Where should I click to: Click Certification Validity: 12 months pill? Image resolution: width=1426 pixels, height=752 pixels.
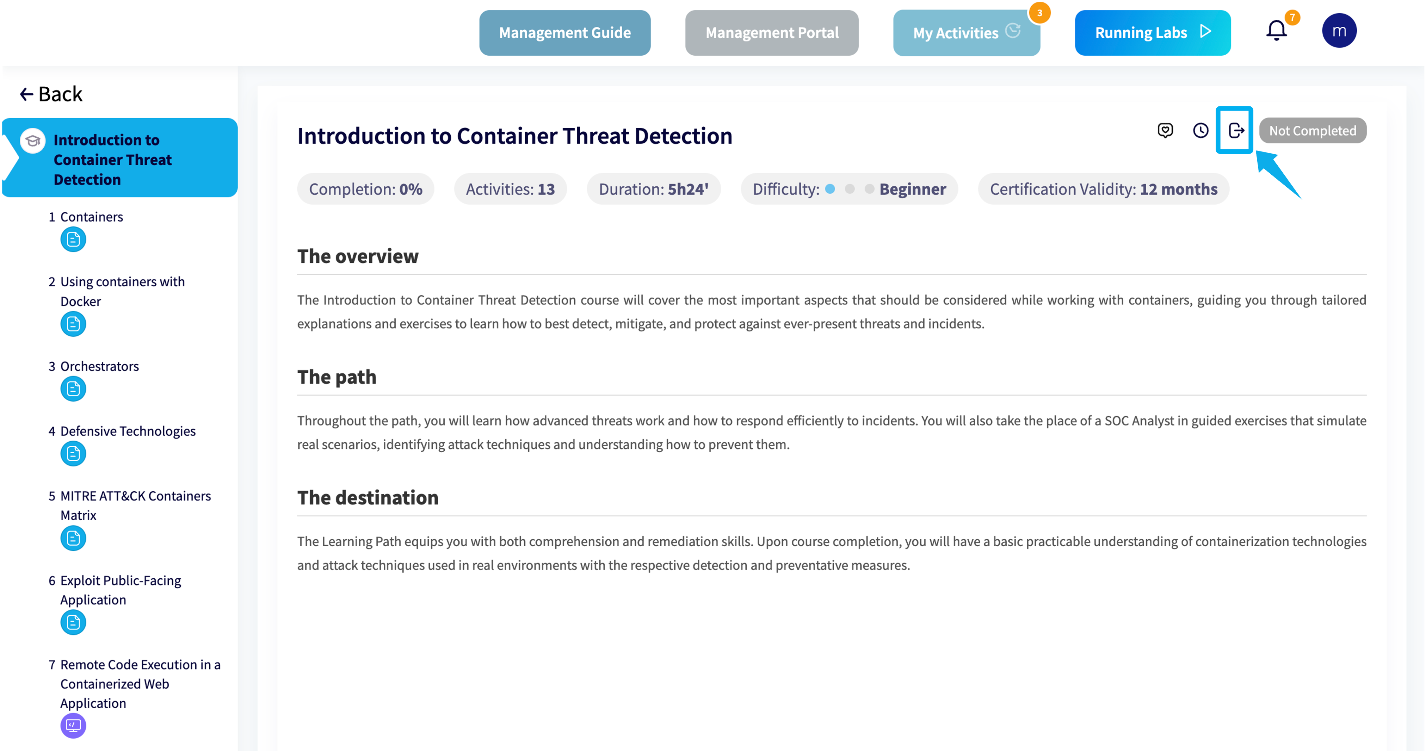1103,189
